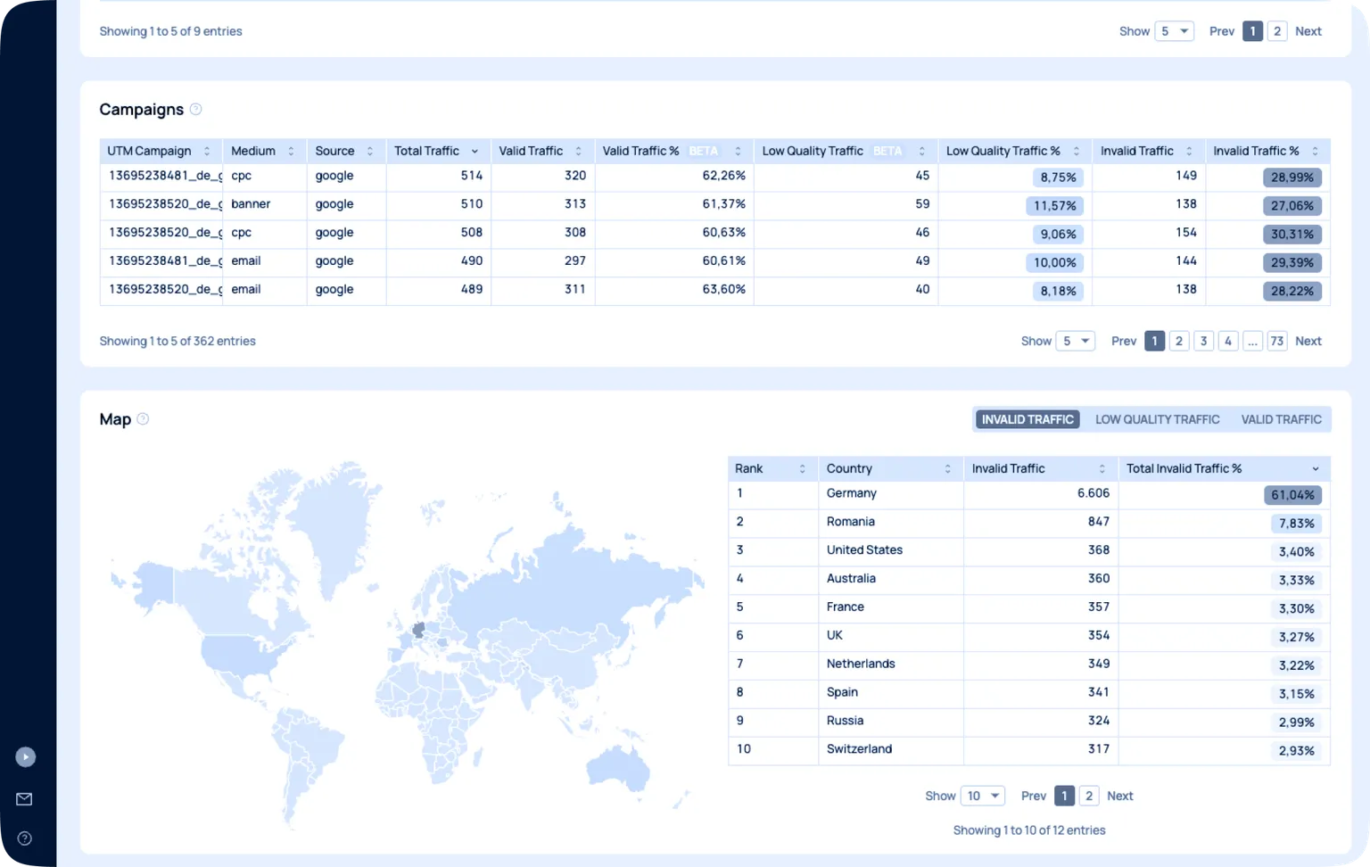
Task: Click the info icon beside Map heading
Action: pyautogui.click(x=143, y=419)
